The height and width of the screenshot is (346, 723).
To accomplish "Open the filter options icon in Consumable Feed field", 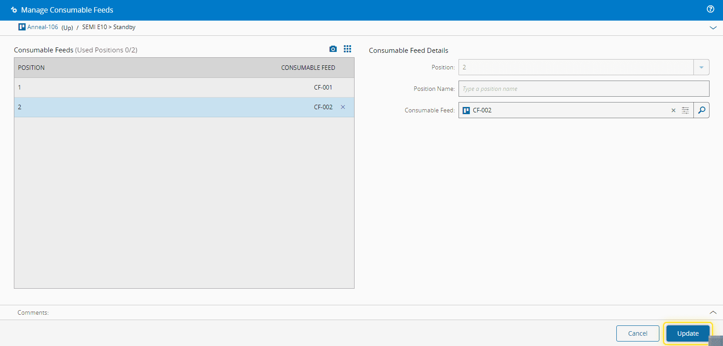I will (685, 110).
